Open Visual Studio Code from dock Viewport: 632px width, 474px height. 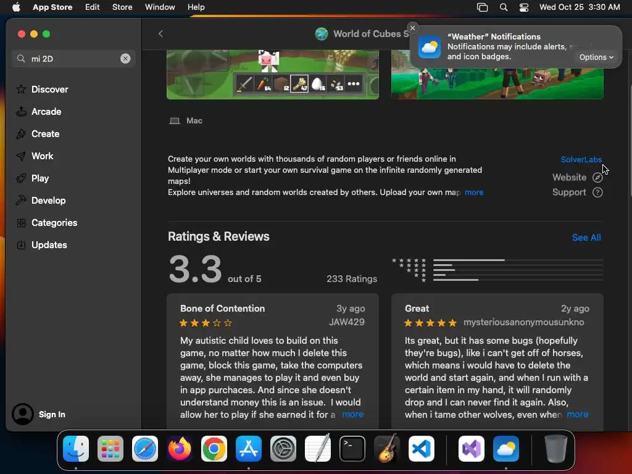(x=421, y=449)
